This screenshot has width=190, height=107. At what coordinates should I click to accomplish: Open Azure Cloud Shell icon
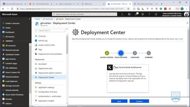coord(123,14)
